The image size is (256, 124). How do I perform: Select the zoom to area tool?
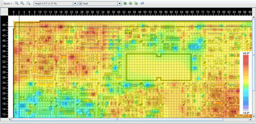pos(28,3)
